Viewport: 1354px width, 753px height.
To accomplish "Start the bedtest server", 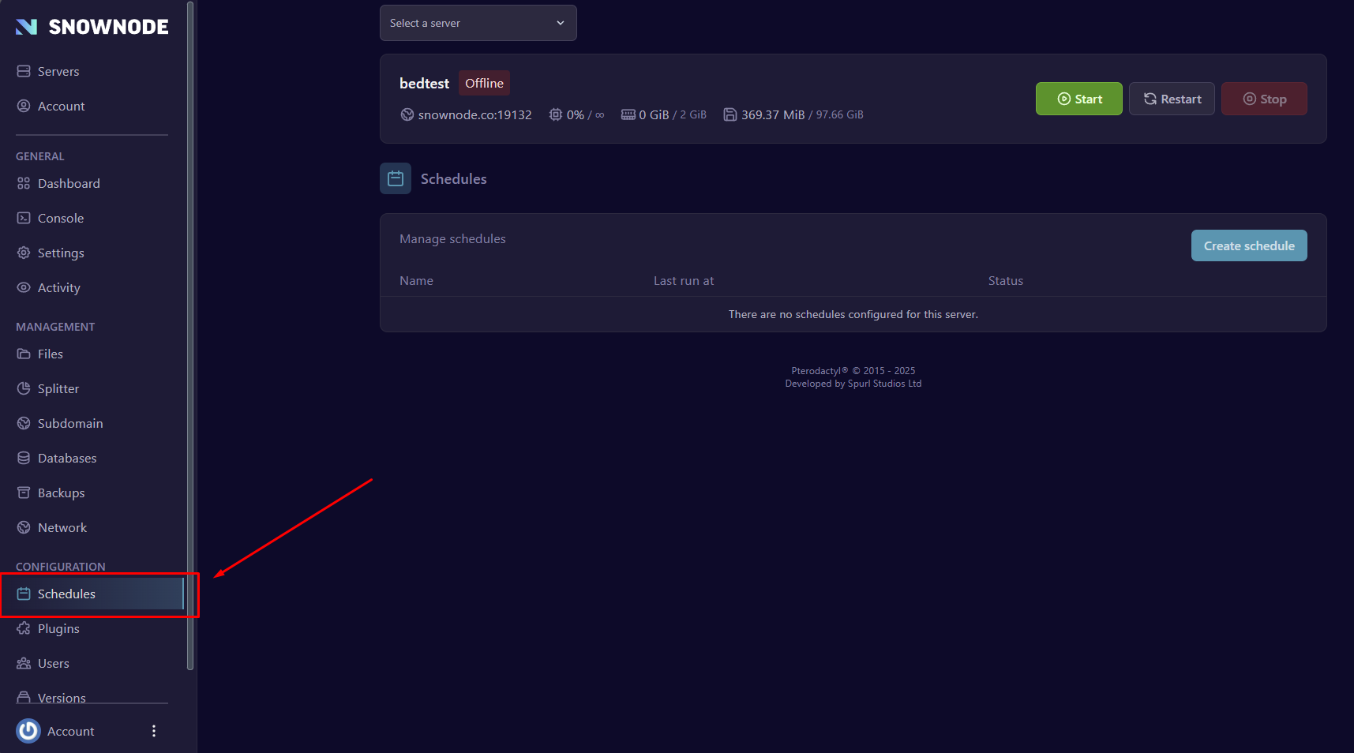I will tap(1078, 99).
